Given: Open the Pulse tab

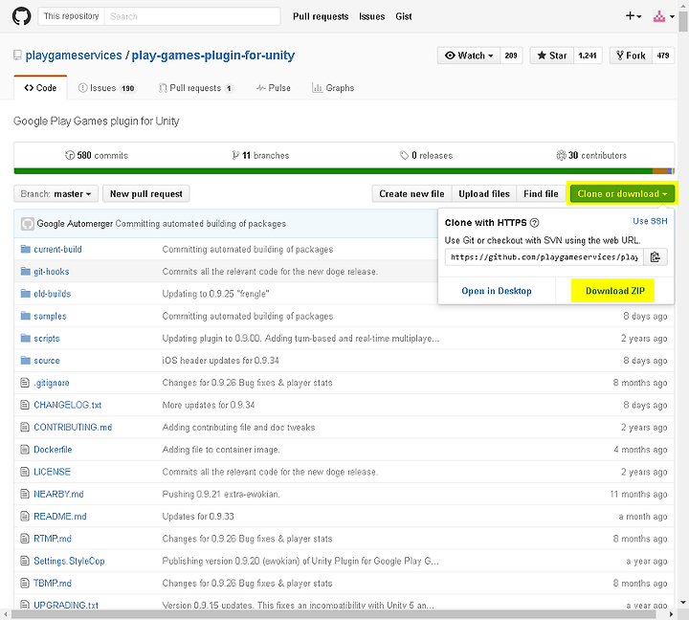Looking at the screenshot, I should point(274,88).
